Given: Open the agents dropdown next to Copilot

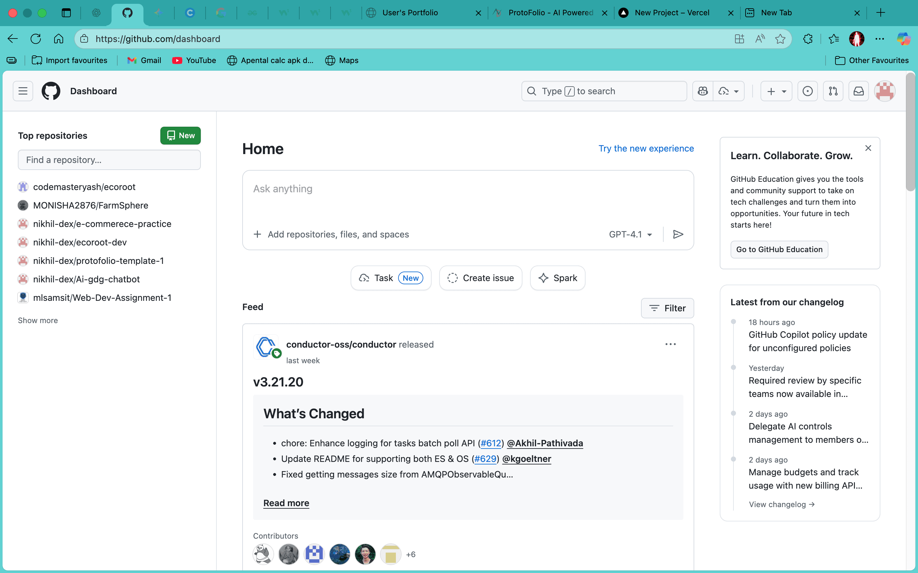Looking at the screenshot, I should pos(729,91).
